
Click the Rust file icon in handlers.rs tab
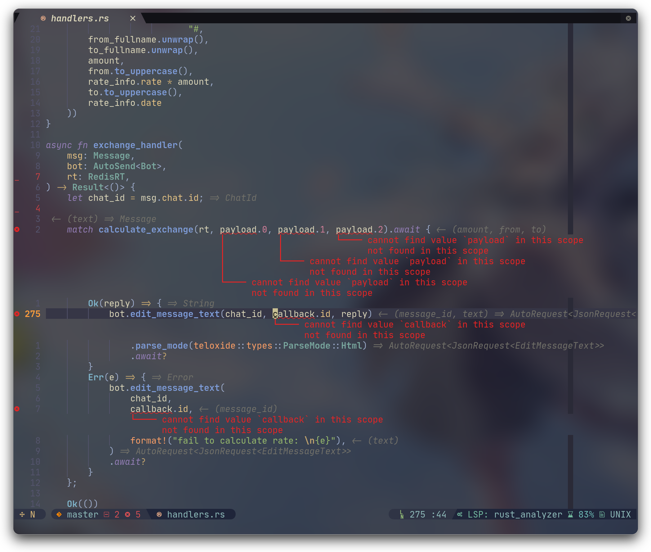point(43,18)
